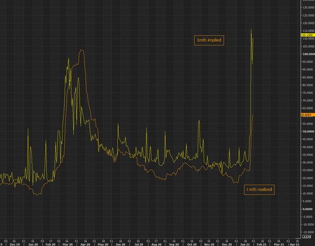The width and height of the screenshot is (315, 246).
Task: Click the Jun 20 label on time axis
Action: (120, 244)
